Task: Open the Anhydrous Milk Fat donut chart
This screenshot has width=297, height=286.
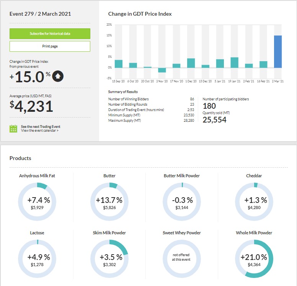Action: pos(37,202)
